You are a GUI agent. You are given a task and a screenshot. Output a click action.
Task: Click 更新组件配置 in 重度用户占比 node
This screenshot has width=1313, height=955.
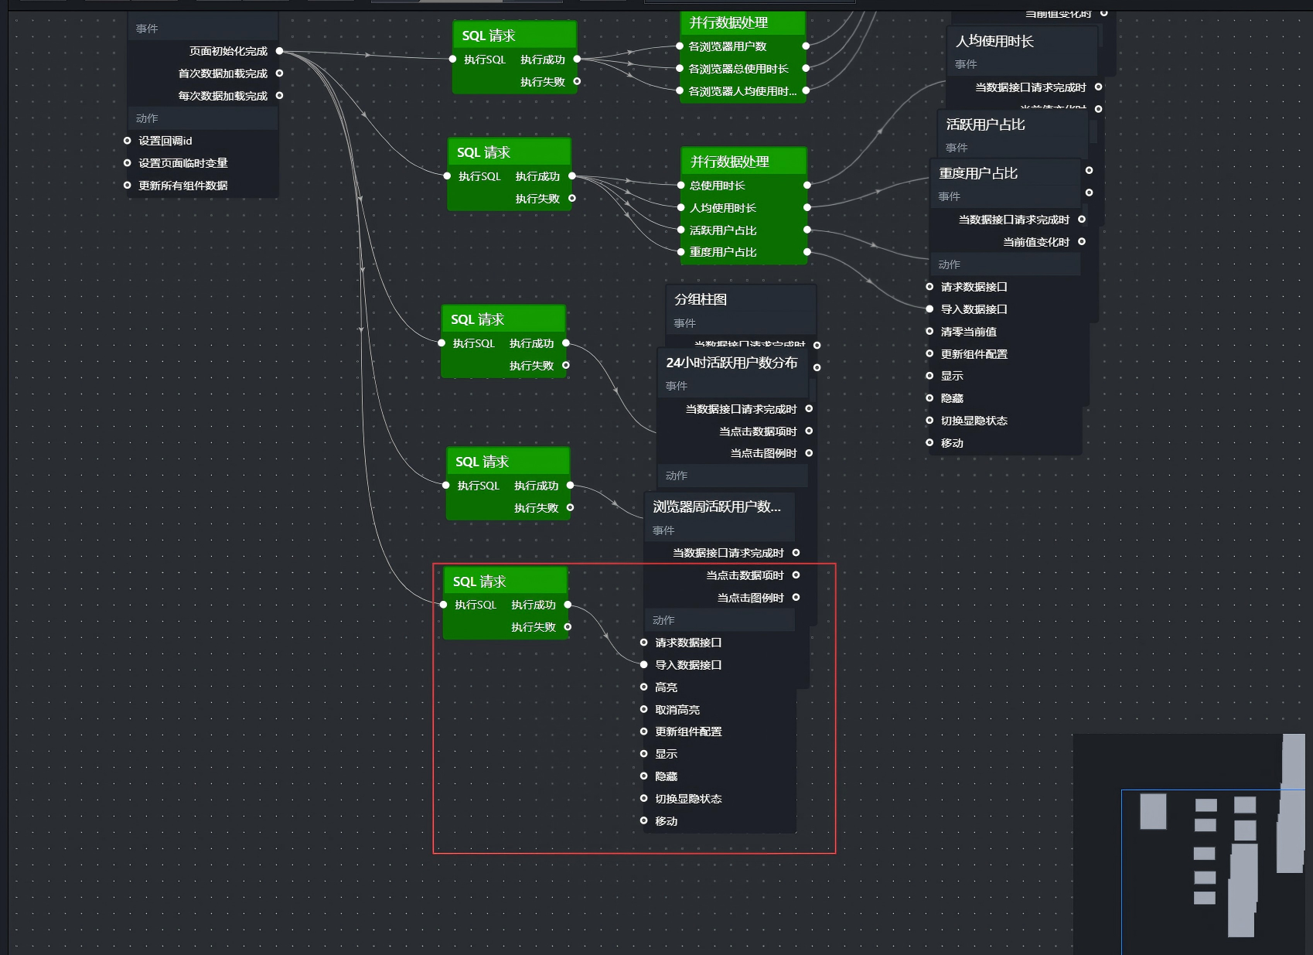coord(974,354)
